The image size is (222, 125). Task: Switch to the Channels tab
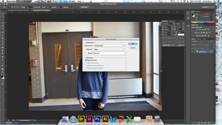[199, 39]
